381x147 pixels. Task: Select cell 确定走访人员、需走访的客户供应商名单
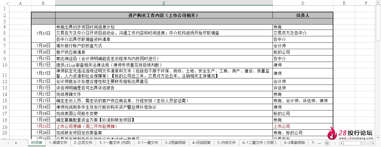164,100
